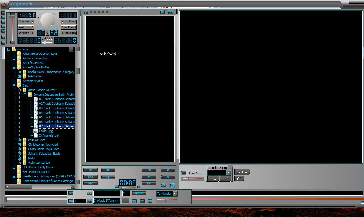Click the person icon beside the browse button
The height and width of the screenshot is (218, 364).
tap(134, 201)
